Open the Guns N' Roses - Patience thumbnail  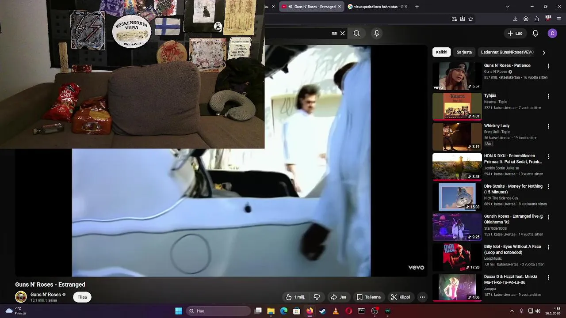point(457,76)
